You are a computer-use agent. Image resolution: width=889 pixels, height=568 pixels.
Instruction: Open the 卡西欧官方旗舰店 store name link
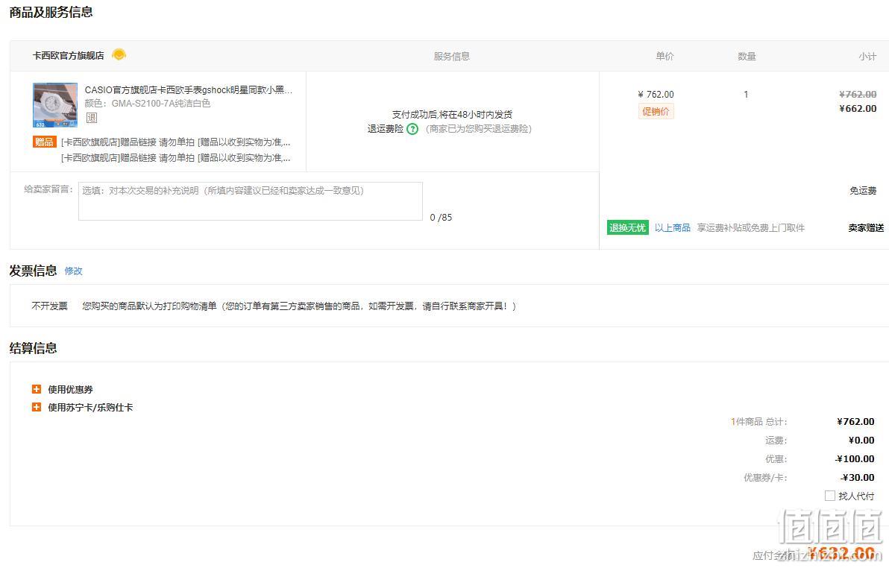tap(68, 56)
